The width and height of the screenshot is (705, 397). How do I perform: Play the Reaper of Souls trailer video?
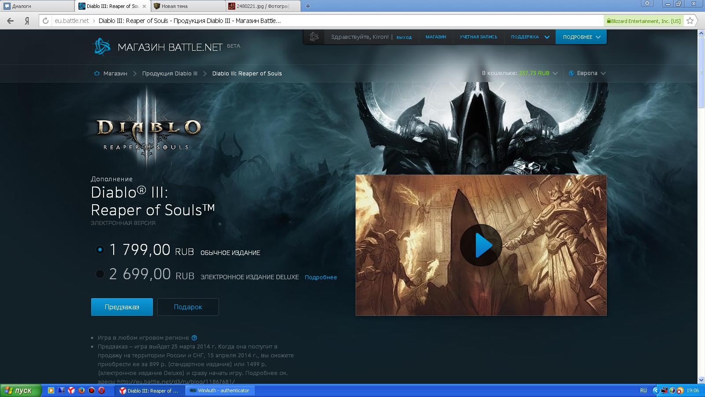[481, 245]
